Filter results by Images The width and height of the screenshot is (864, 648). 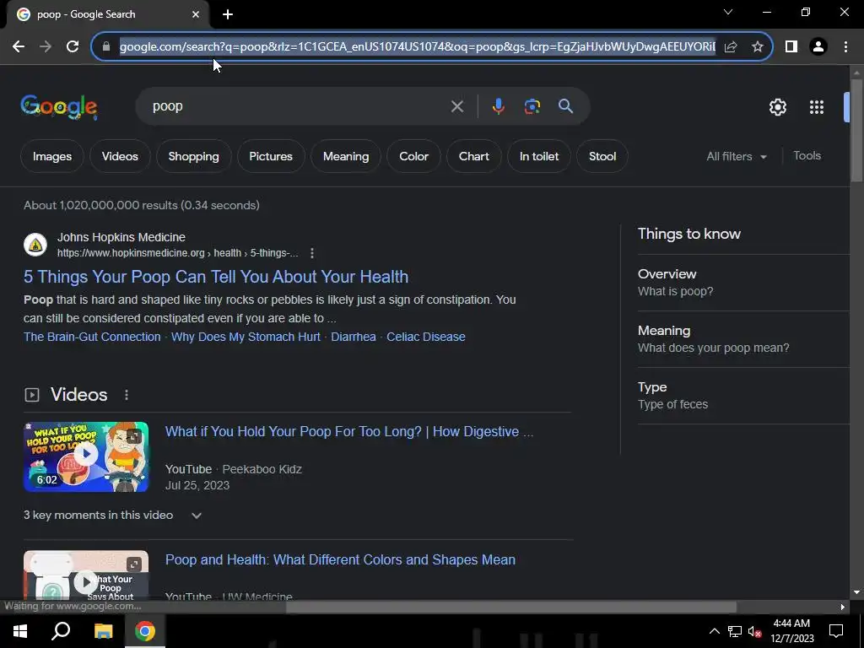(52, 156)
